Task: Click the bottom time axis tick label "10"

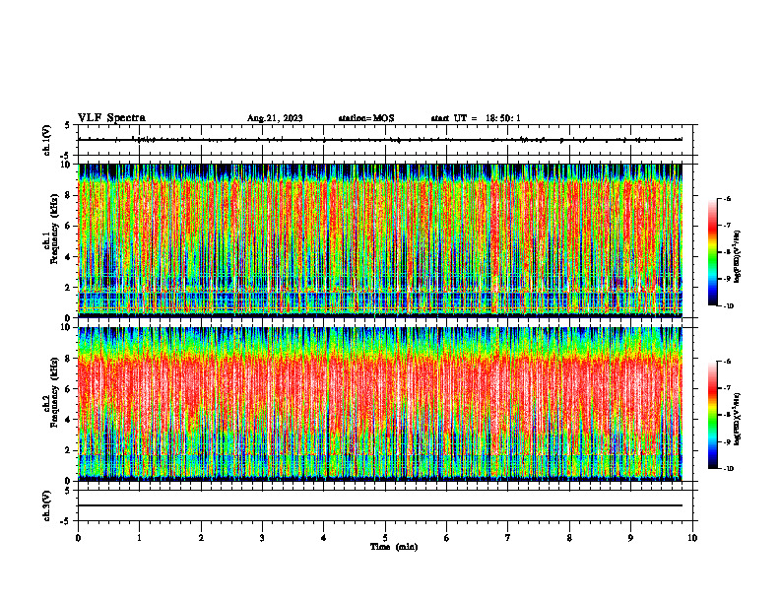Action: pos(692,538)
